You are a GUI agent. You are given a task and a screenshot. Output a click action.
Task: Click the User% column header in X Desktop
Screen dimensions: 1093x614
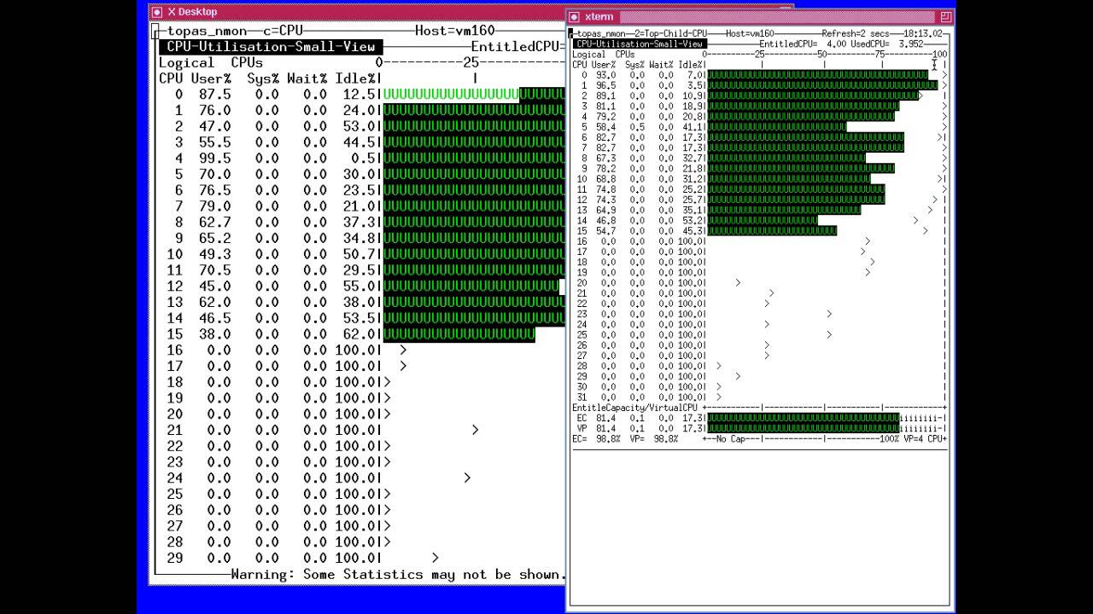[211, 78]
